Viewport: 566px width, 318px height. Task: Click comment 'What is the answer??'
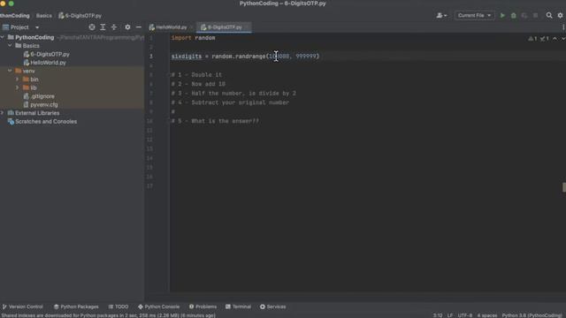(x=225, y=121)
